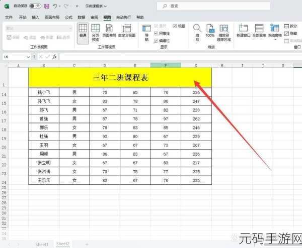Uncheck the 编辑栏 formula bar checkbox
Viewport: 302px width, 248px height.
point(156,41)
